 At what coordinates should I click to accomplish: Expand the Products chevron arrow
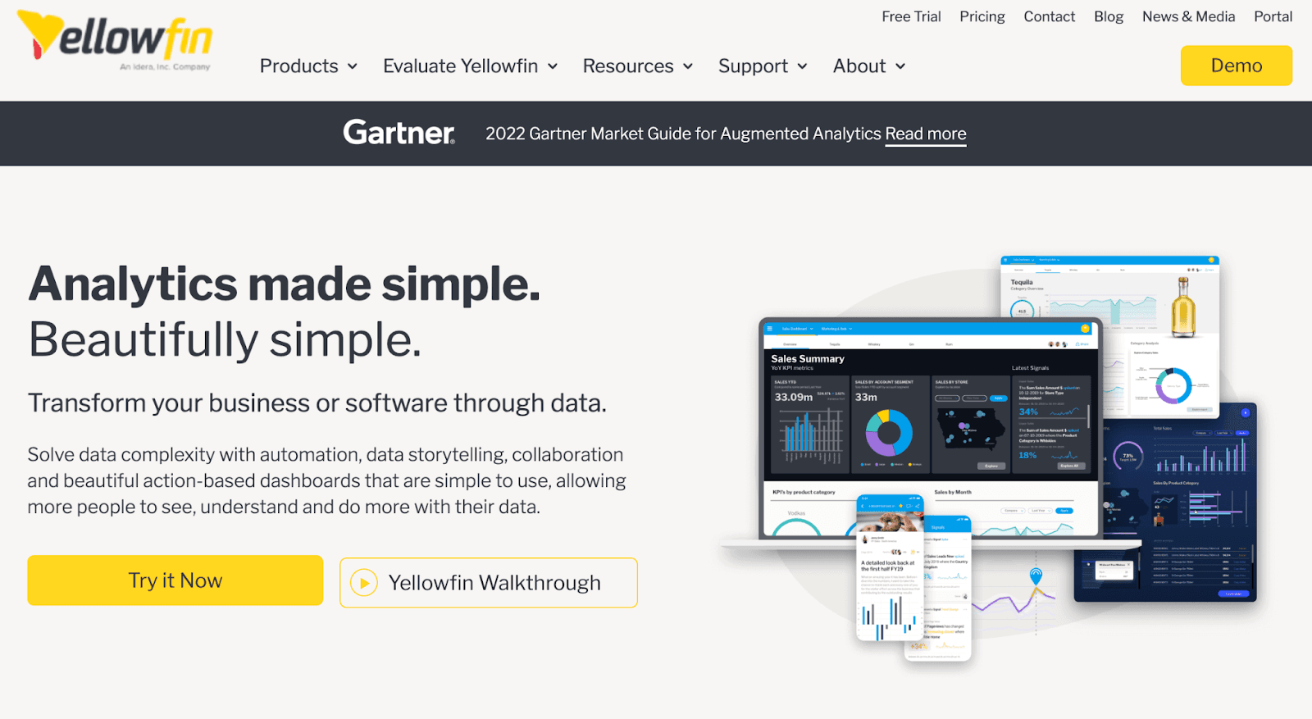pos(353,66)
